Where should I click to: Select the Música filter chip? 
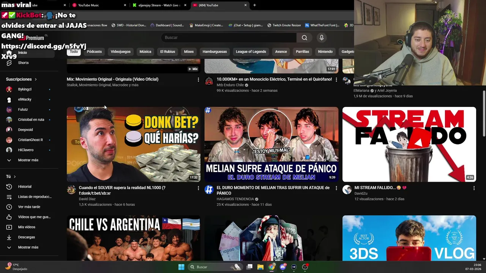pos(145,52)
